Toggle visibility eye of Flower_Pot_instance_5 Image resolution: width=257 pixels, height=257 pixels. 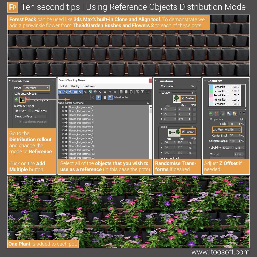pyautogui.click(x=63, y=126)
